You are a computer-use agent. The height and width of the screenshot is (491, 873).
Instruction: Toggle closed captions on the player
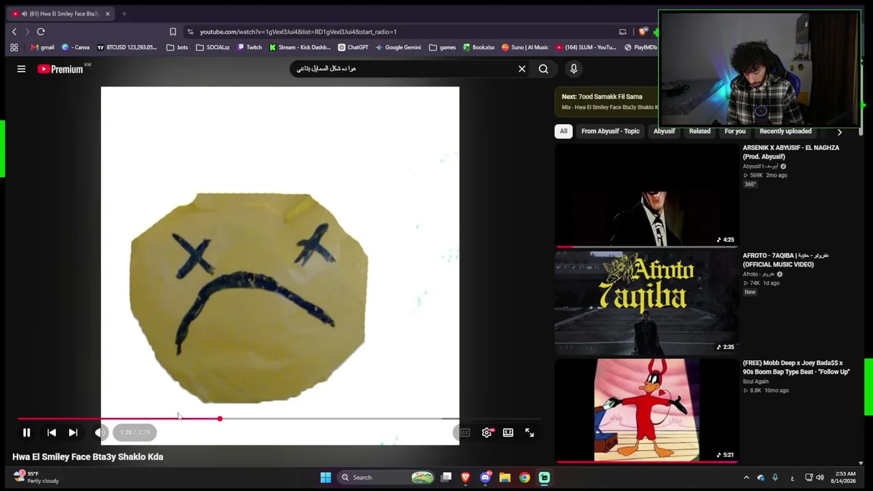(x=465, y=432)
